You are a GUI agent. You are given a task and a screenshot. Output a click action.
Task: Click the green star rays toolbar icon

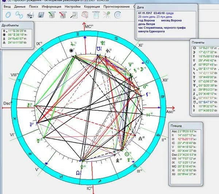click(x=107, y=15)
